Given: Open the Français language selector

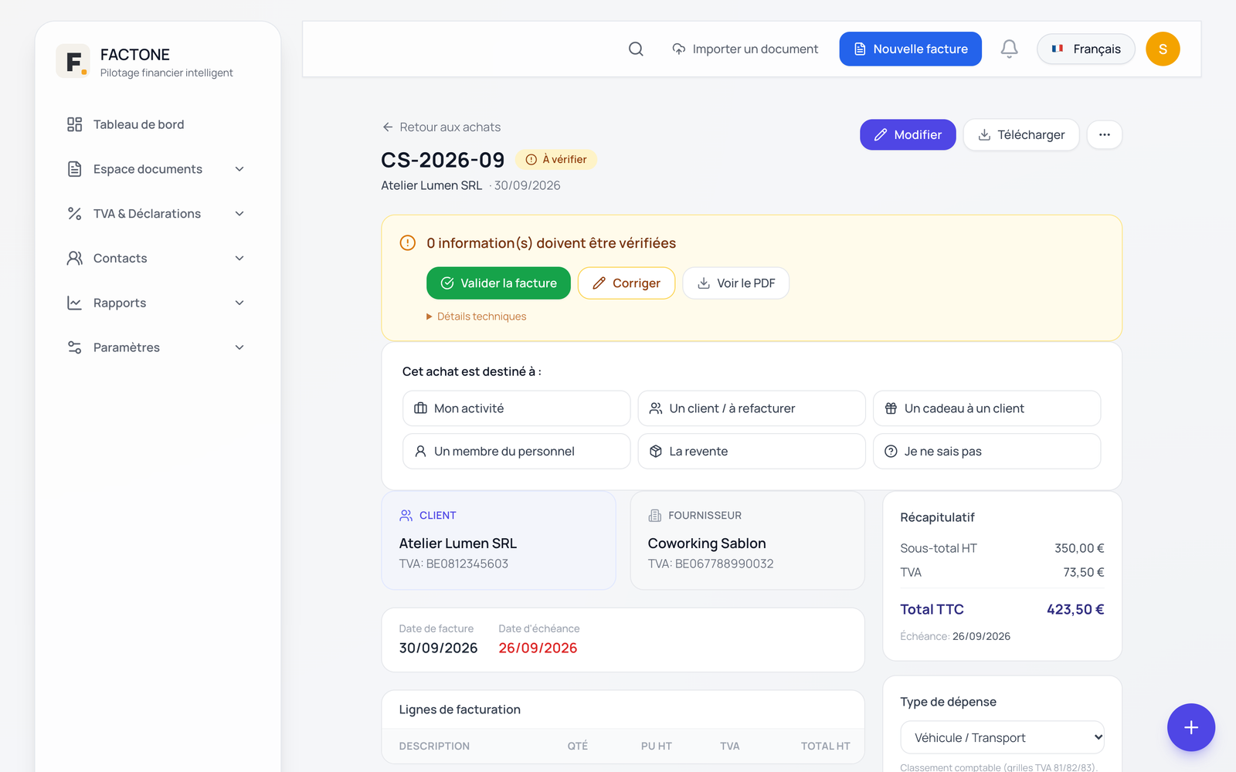Looking at the screenshot, I should [x=1085, y=49].
